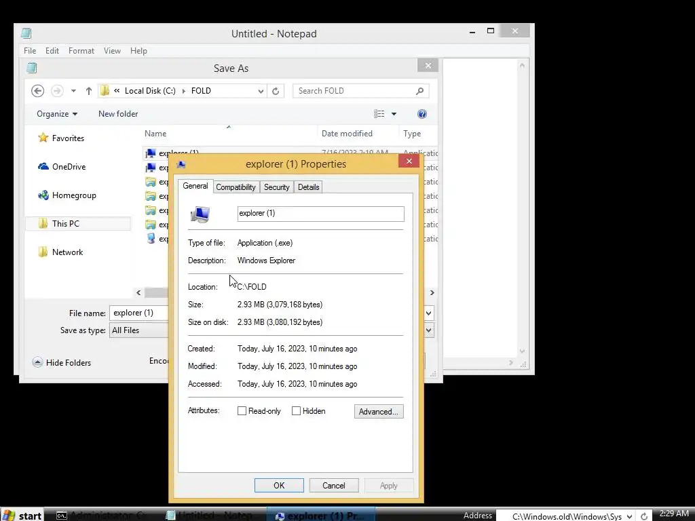This screenshot has width=695, height=521.
Task: Switch to the Compatibility tab
Action: click(236, 187)
